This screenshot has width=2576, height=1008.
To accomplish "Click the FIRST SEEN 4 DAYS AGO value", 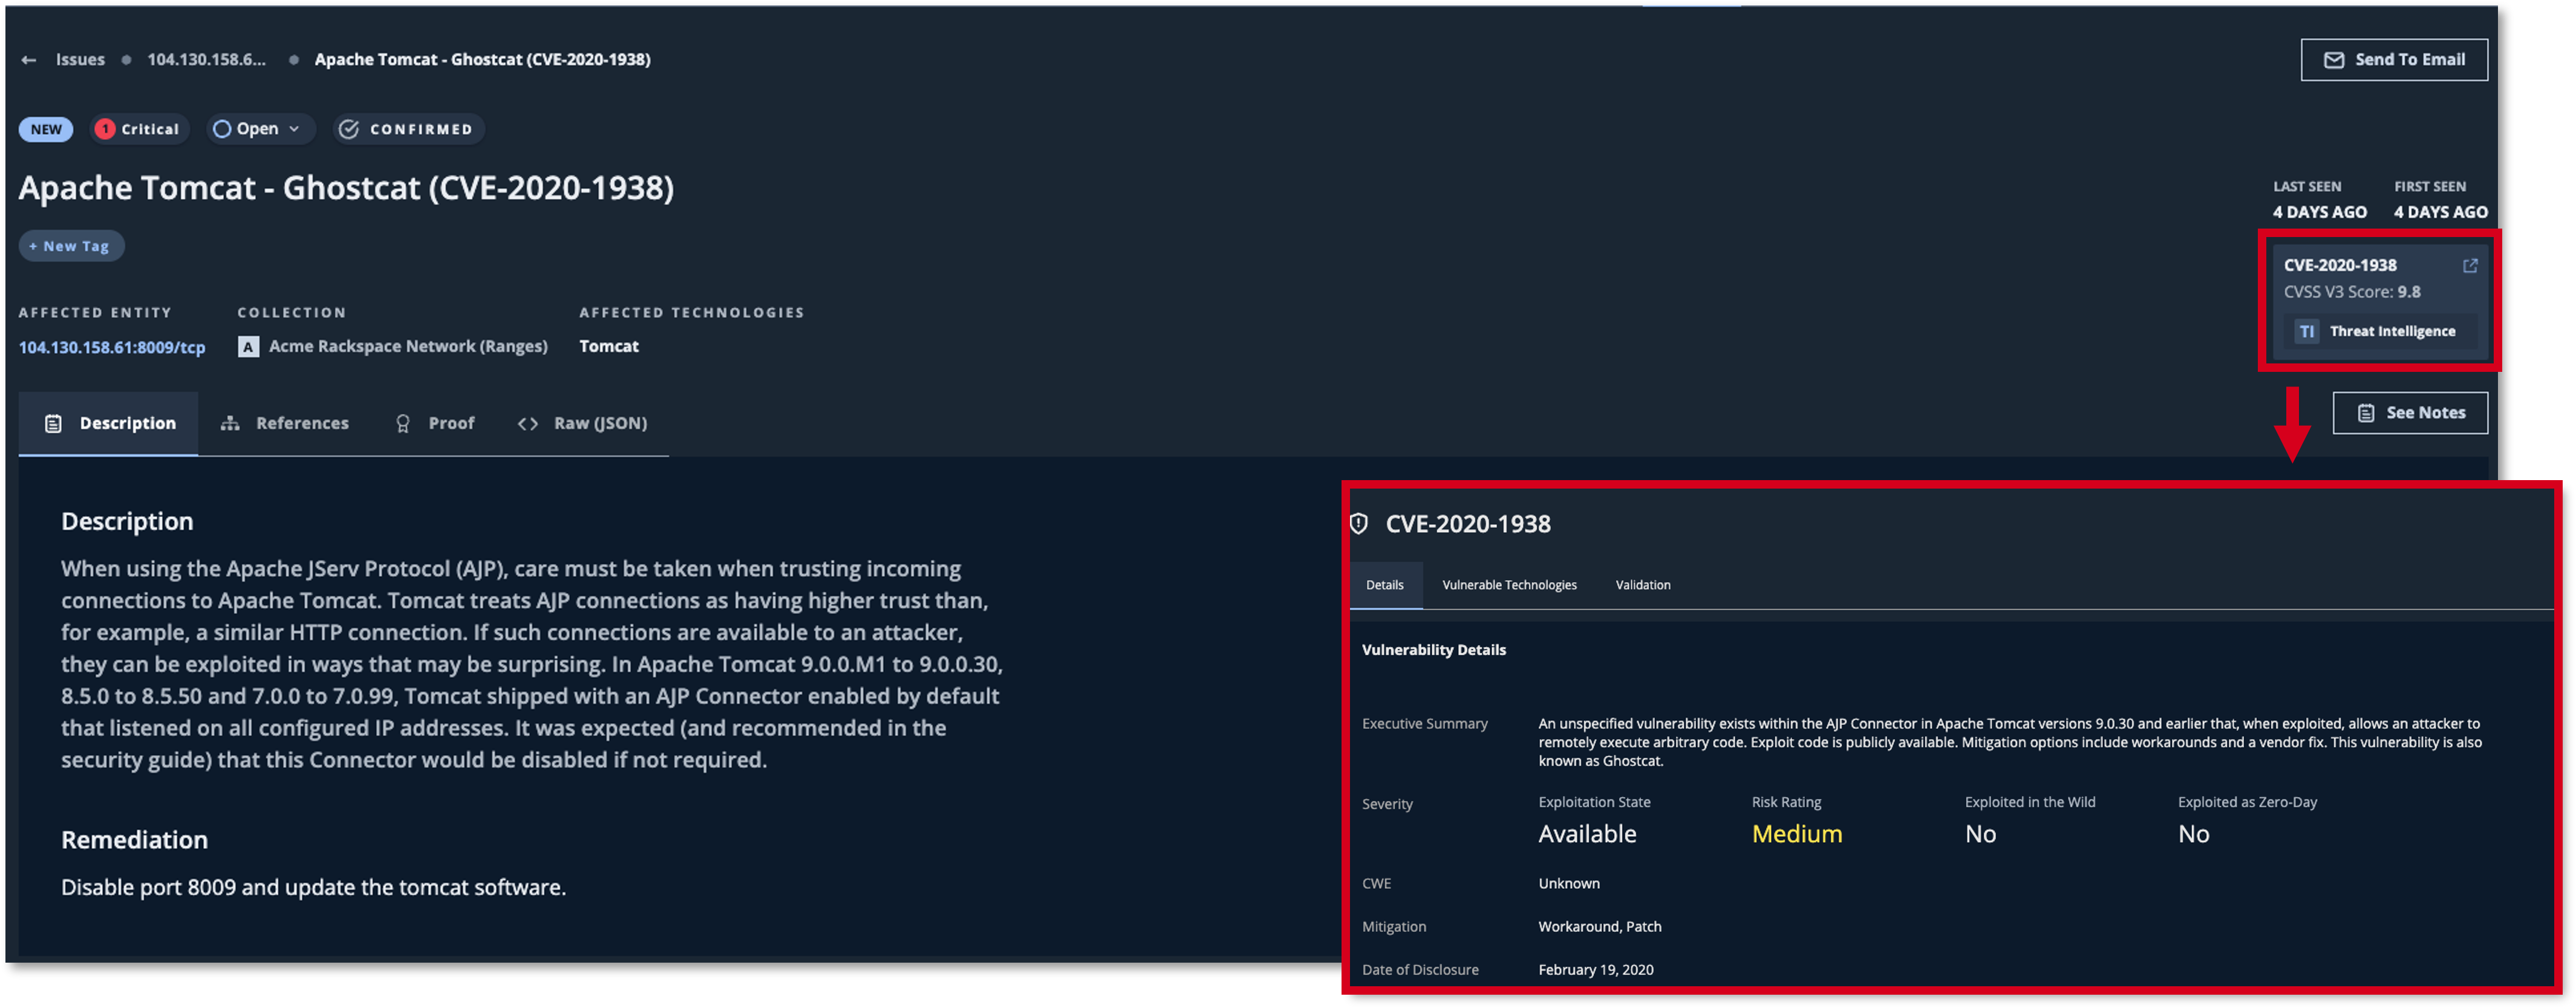I will 2440,212.
